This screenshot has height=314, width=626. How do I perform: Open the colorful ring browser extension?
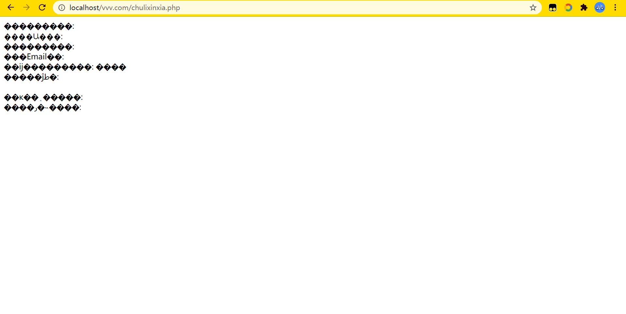tap(568, 7)
